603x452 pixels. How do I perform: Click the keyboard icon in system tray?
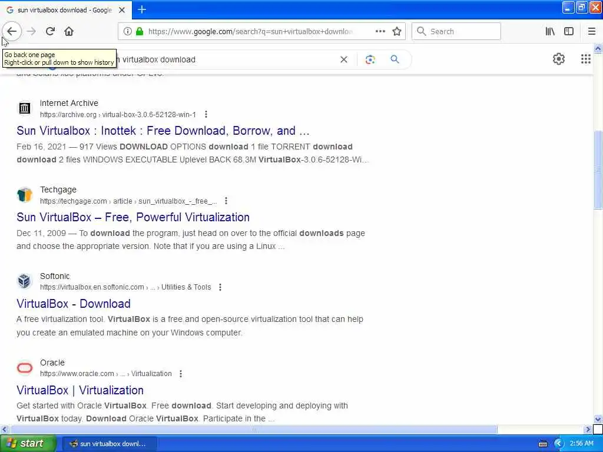coord(542,444)
